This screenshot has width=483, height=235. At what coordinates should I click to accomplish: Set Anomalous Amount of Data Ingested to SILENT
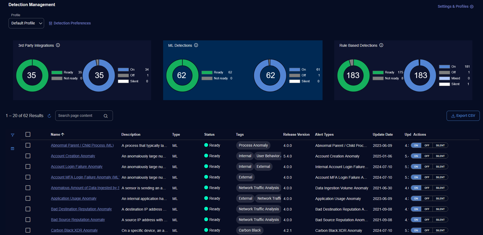pos(440,188)
